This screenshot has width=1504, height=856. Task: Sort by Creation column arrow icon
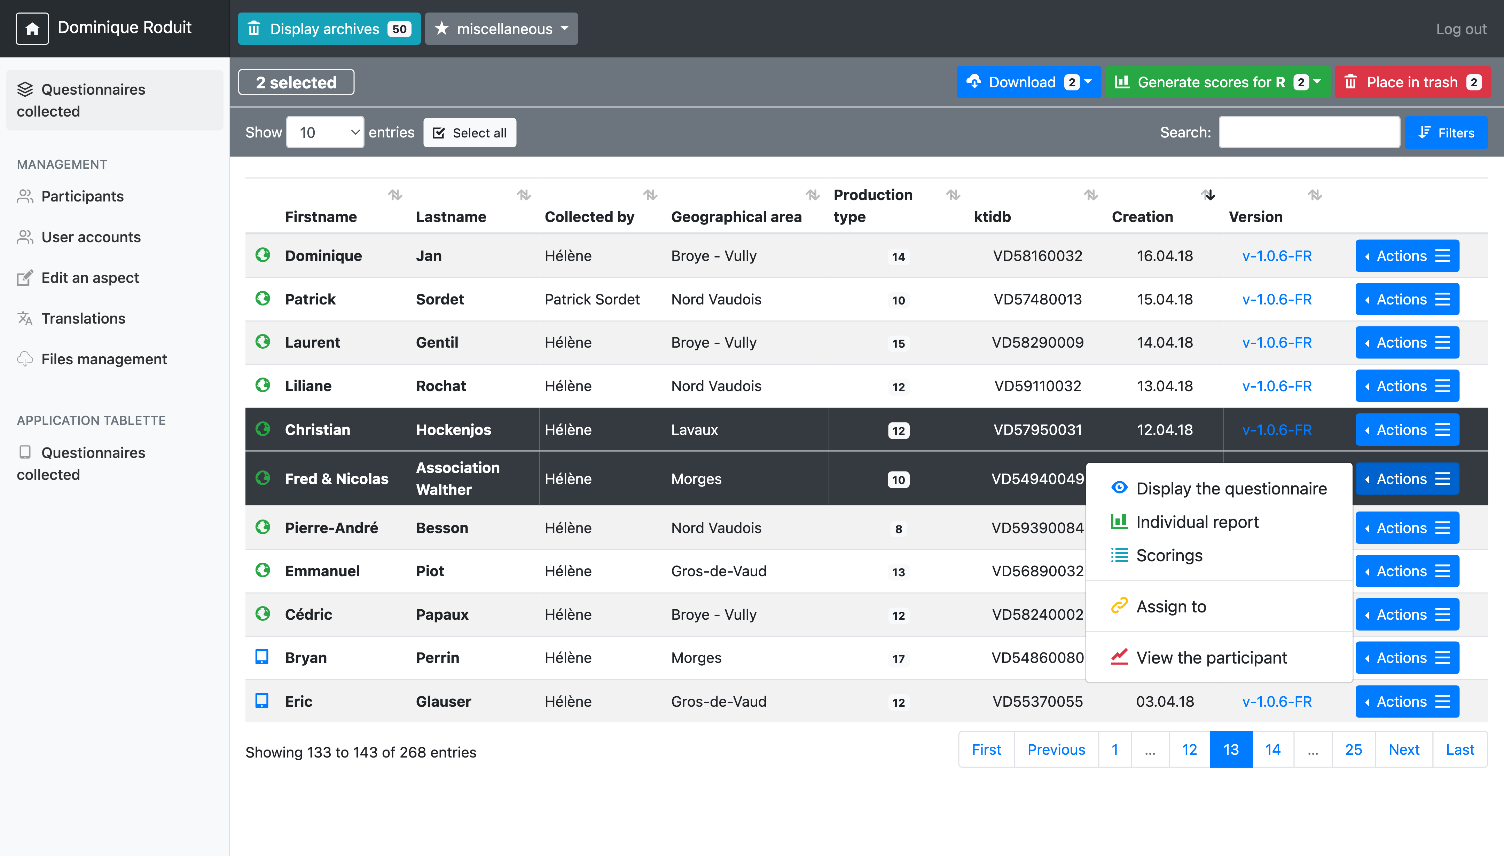point(1208,195)
